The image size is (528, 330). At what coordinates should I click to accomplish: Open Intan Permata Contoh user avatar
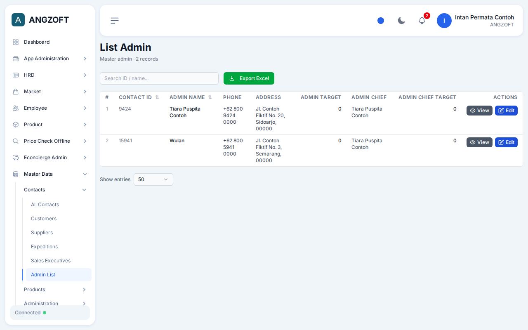444,21
